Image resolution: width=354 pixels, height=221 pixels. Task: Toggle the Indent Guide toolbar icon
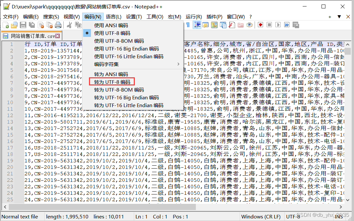tap(197, 25)
